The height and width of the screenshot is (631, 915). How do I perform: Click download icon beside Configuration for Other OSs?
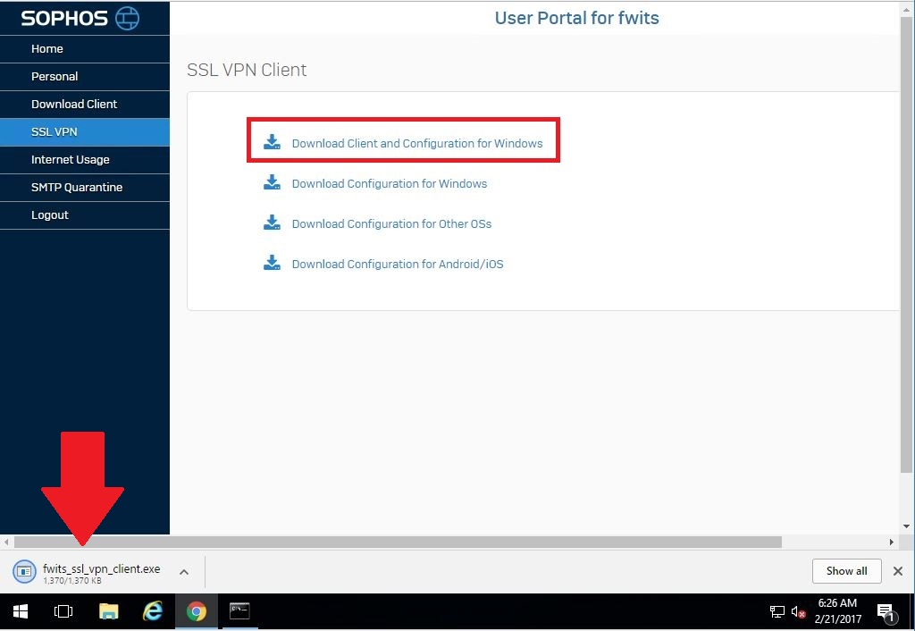click(272, 223)
